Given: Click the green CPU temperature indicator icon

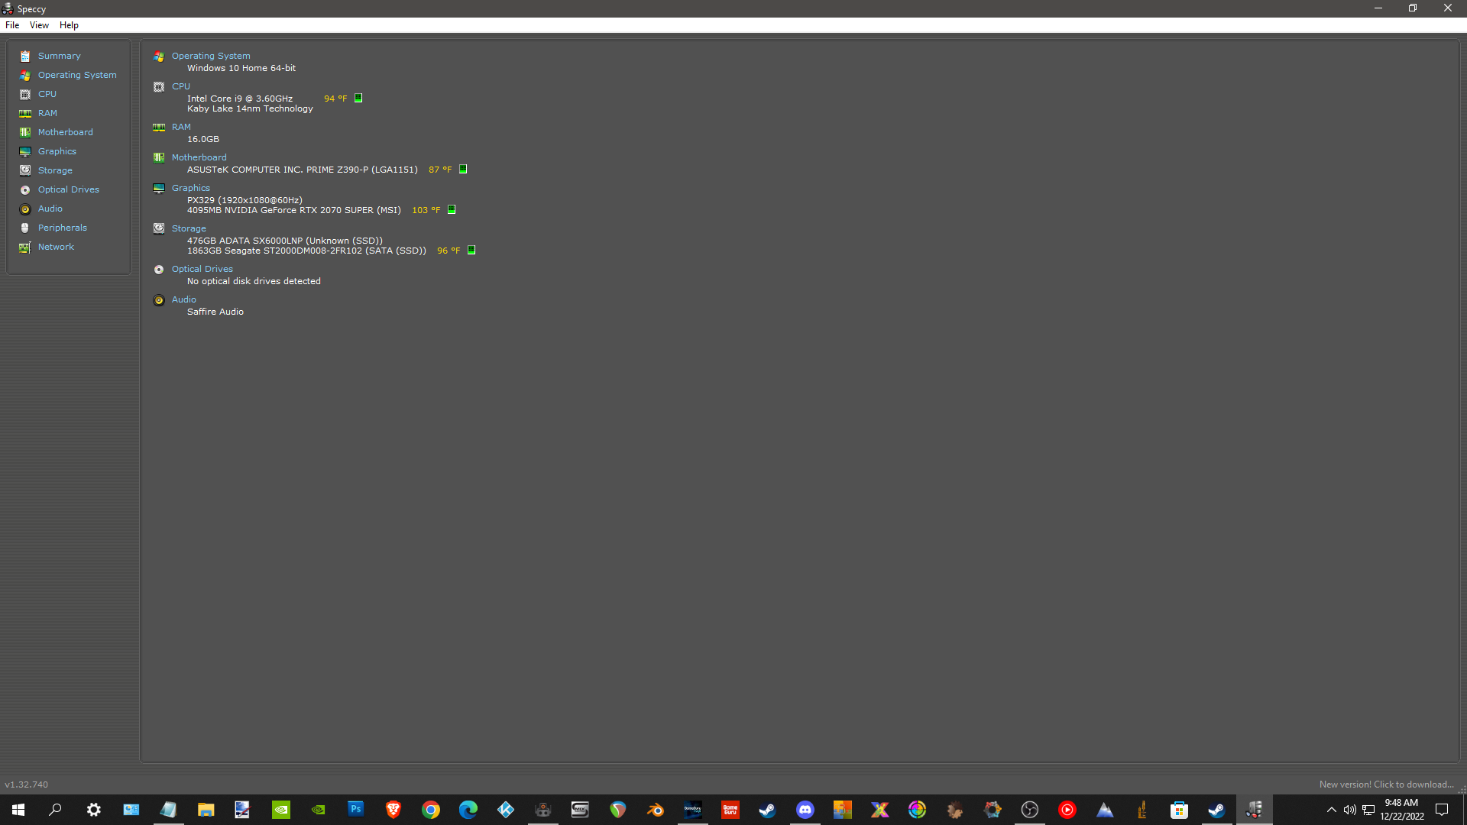Looking at the screenshot, I should [x=358, y=98].
